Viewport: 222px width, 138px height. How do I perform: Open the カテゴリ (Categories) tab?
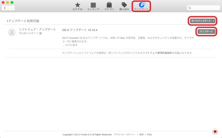pyautogui.click(x=109, y=7)
